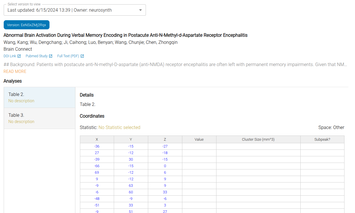
Task: Switch to the Table 3. analysis
Action: (39, 118)
